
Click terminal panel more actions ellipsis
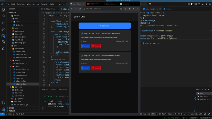coord(202,90)
